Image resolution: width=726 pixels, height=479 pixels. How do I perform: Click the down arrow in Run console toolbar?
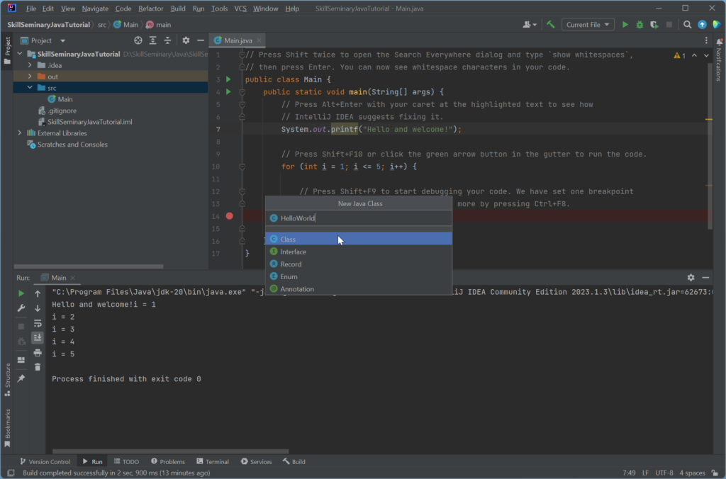38,308
